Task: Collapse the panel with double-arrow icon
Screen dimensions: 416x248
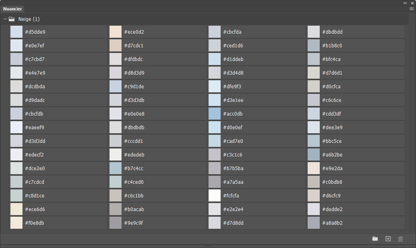Action: tap(405, 3)
